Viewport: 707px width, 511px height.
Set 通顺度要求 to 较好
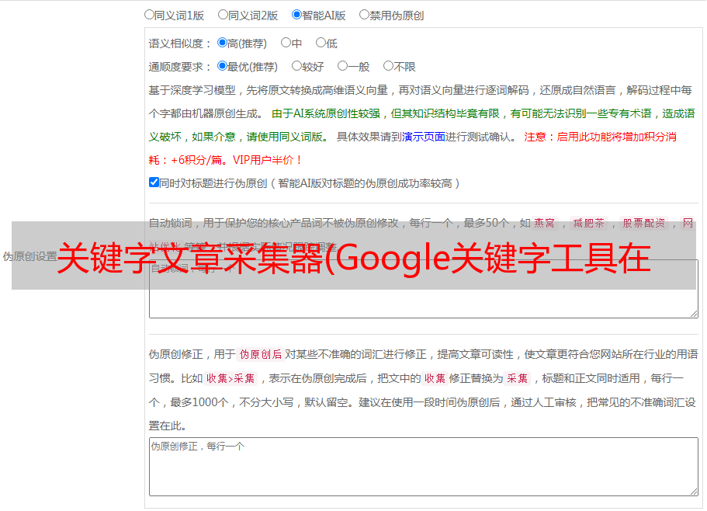tap(296, 66)
